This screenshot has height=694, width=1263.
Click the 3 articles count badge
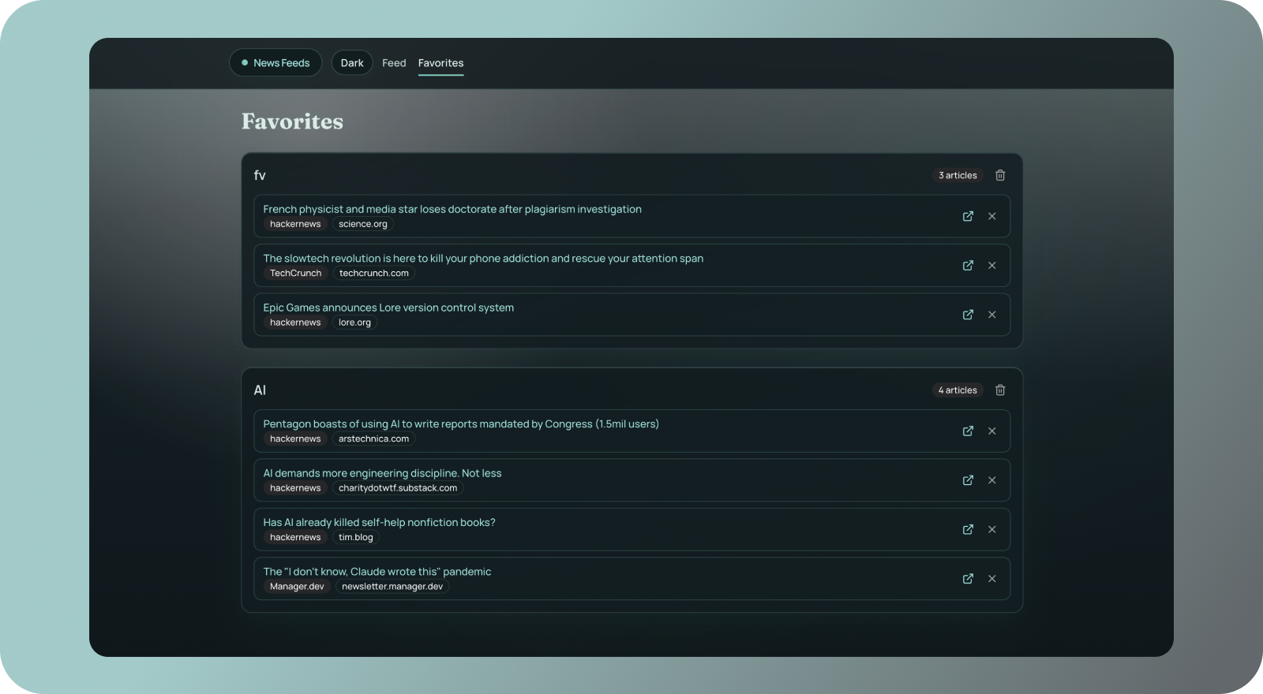tap(958, 175)
